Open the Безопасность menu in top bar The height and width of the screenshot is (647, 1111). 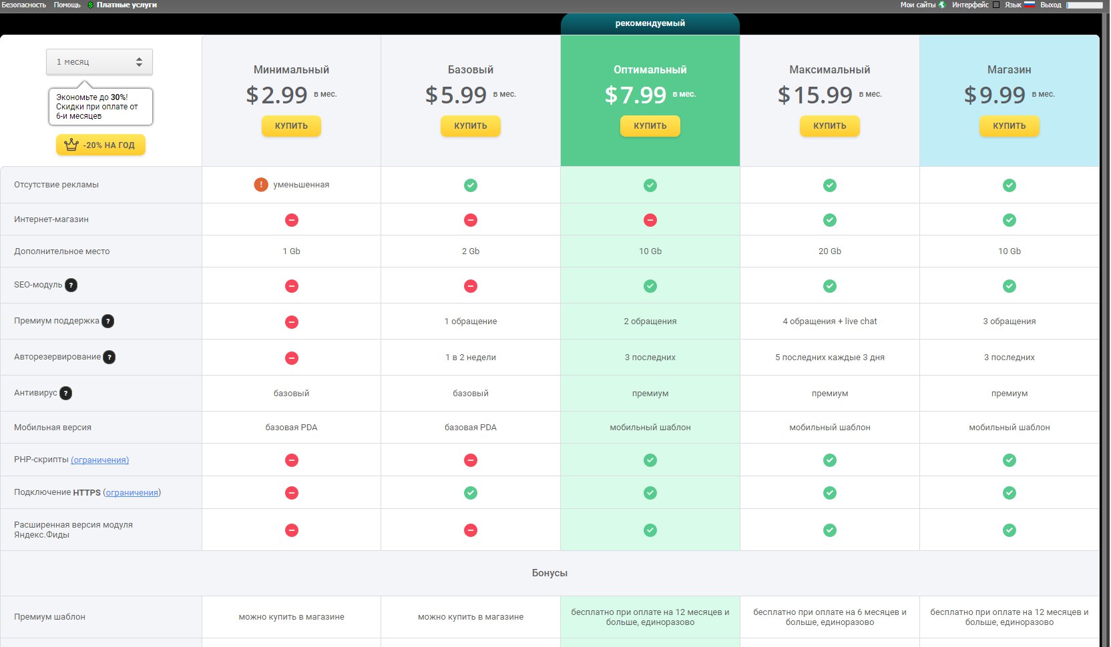click(x=24, y=5)
